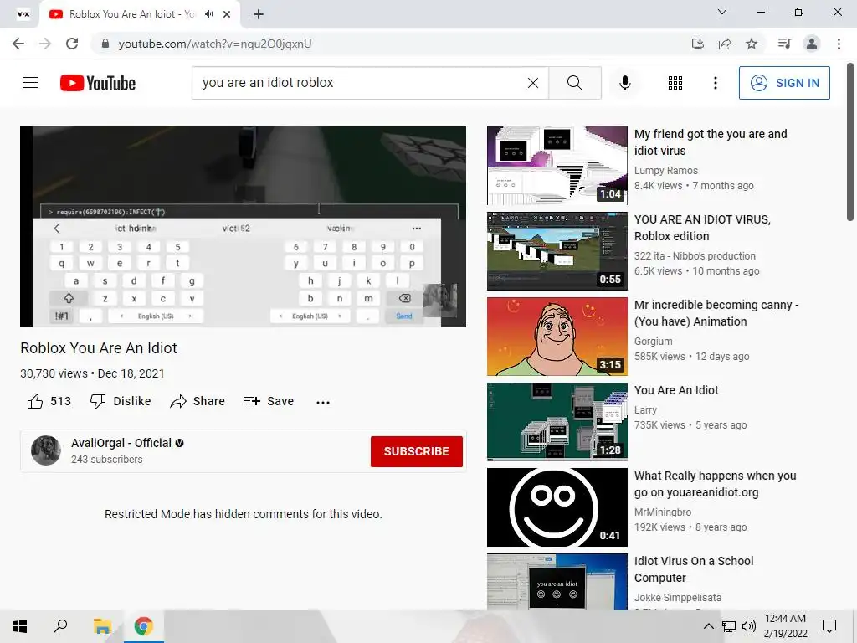Open the AvaliOrgal - Official channel name
The image size is (857, 643).
121,443
